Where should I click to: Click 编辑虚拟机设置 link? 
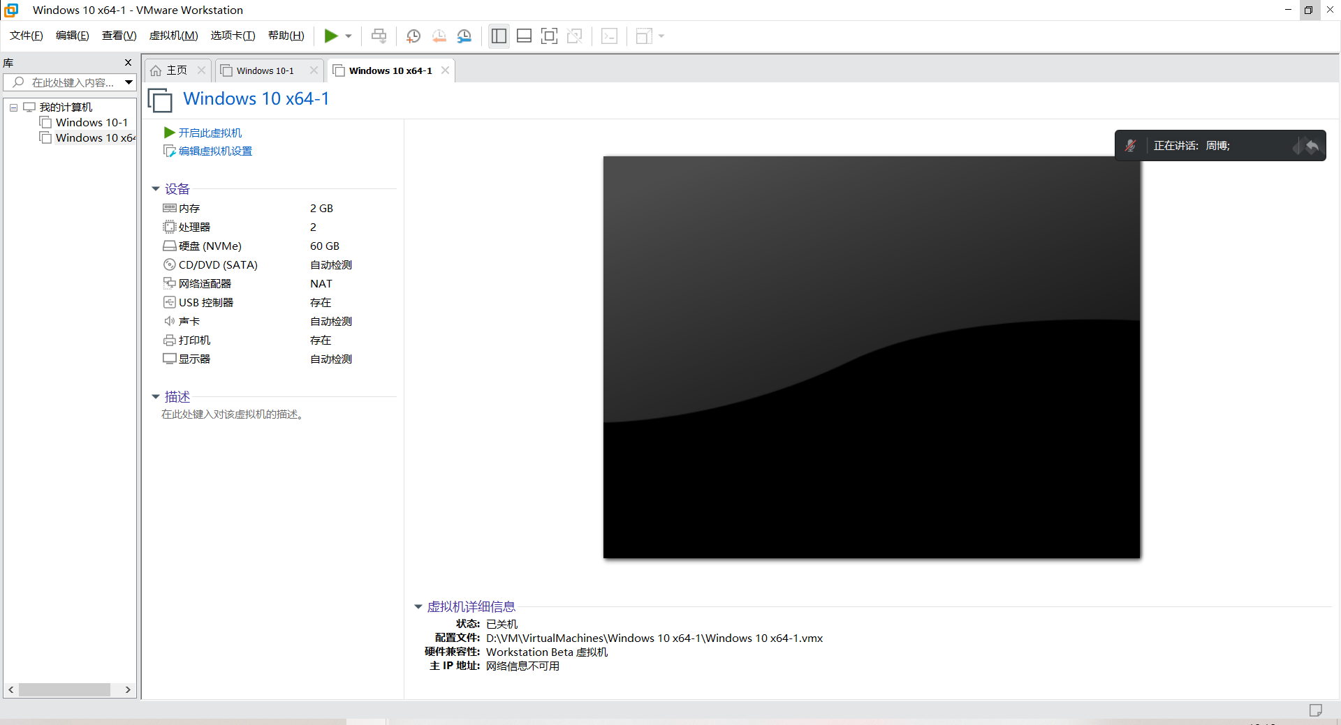215,151
